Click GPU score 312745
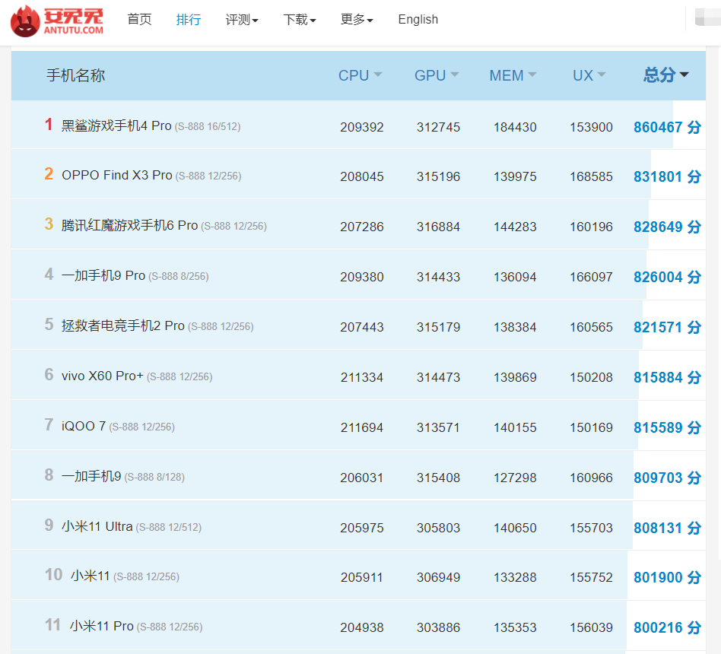 click(438, 127)
